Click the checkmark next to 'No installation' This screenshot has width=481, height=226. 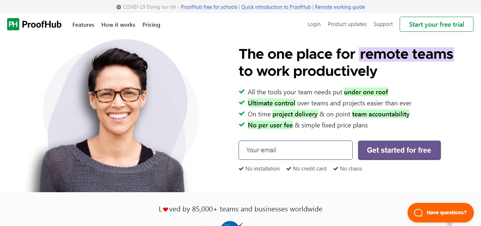pos(241,169)
